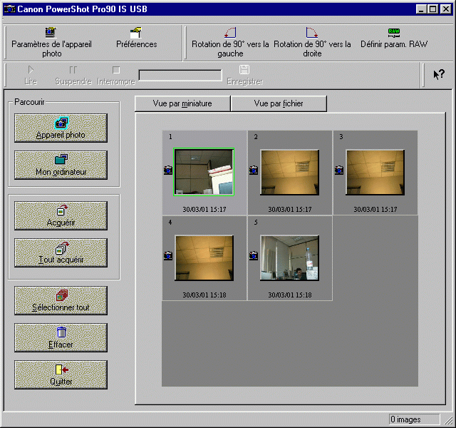Viewport: 456px width, 428px height.
Task: Select thumbnail image 1
Action: [204, 172]
